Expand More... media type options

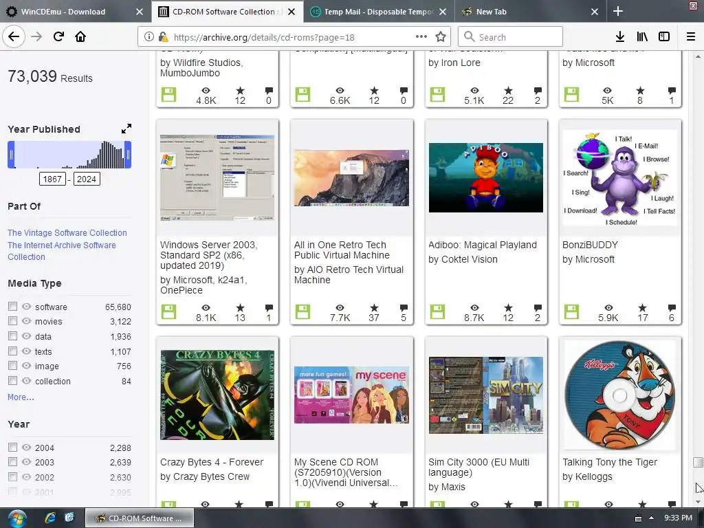click(21, 397)
